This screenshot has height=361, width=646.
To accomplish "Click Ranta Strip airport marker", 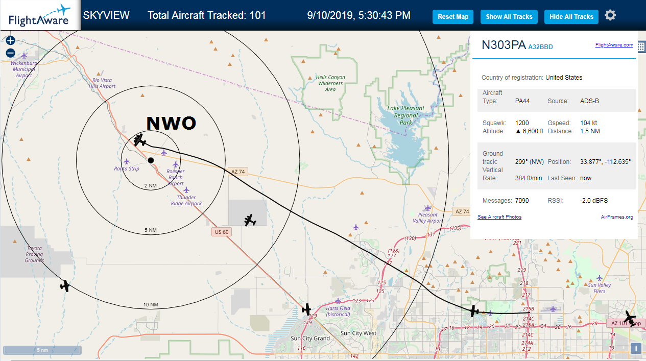I will [x=127, y=161].
